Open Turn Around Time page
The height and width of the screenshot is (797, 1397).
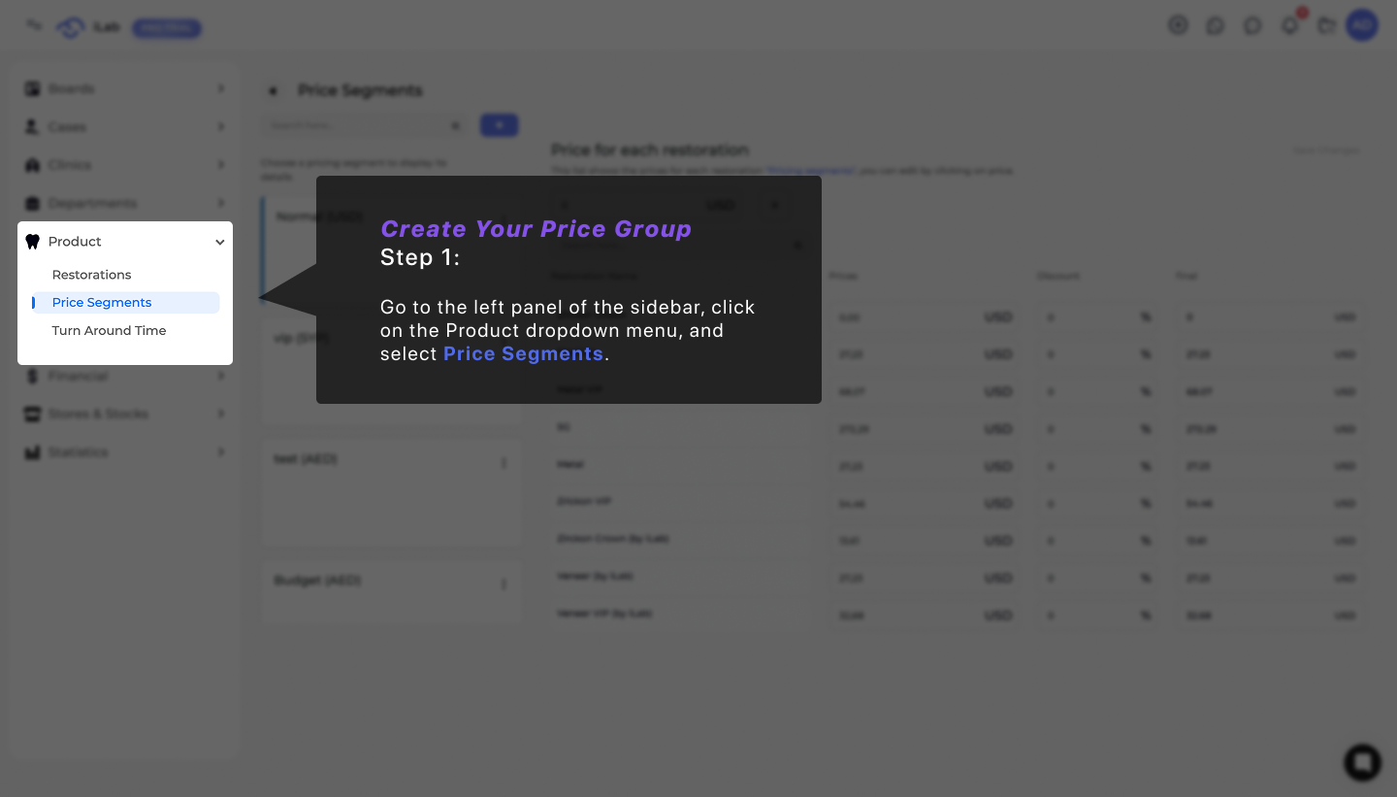click(109, 331)
